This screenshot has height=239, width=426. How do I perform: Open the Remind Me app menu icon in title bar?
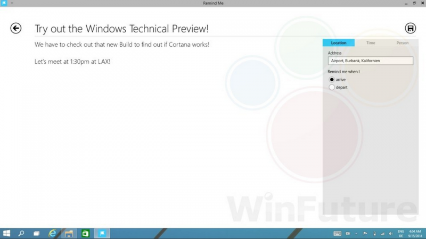(x=4, y=3)
